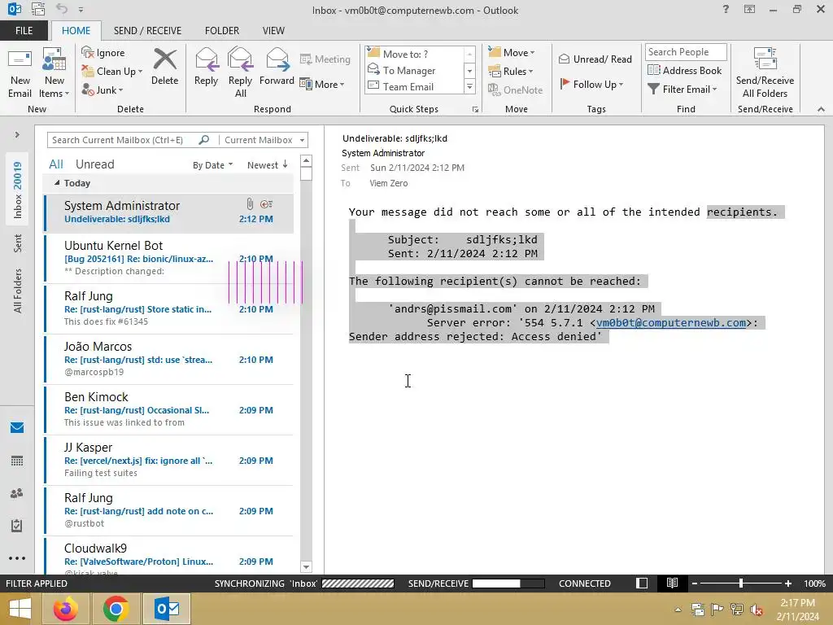Open the New Items menu
The height and width of the screenshot is (625, 833).
(55, 74)
